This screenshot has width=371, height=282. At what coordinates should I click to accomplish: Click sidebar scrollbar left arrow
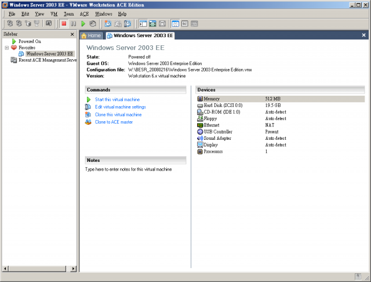pyautogui.click(x=5, y=269)
